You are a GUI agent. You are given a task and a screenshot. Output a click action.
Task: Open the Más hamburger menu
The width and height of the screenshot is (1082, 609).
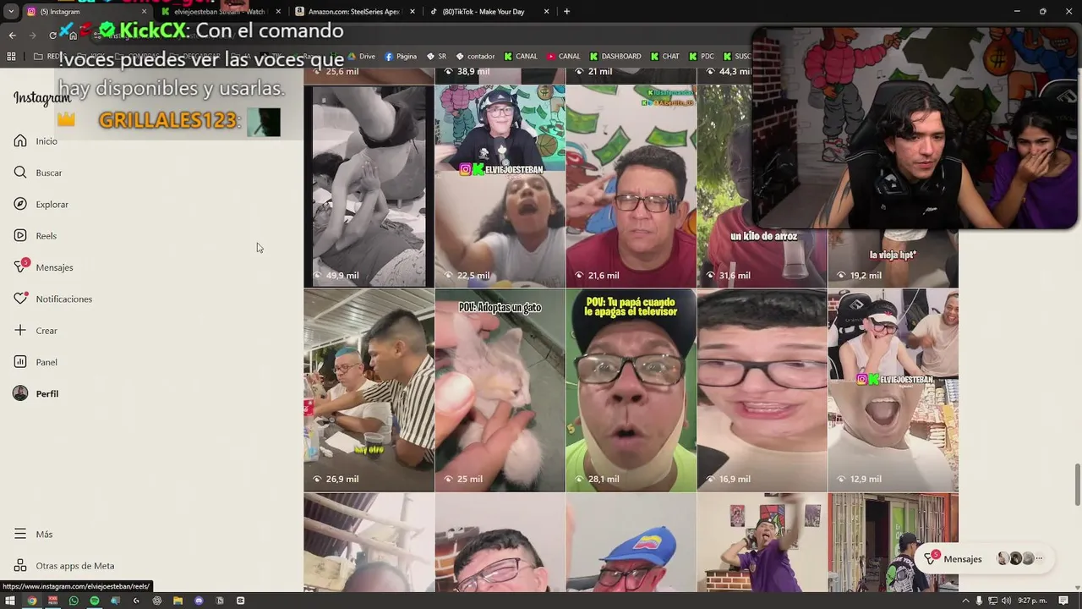pos(20,534)
